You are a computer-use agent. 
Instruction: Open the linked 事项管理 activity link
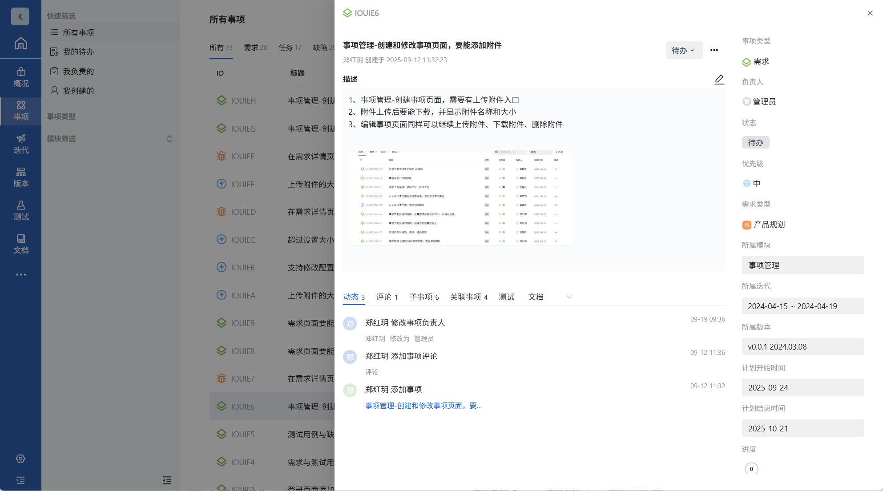pyautogui.click(x=423, y=406)
